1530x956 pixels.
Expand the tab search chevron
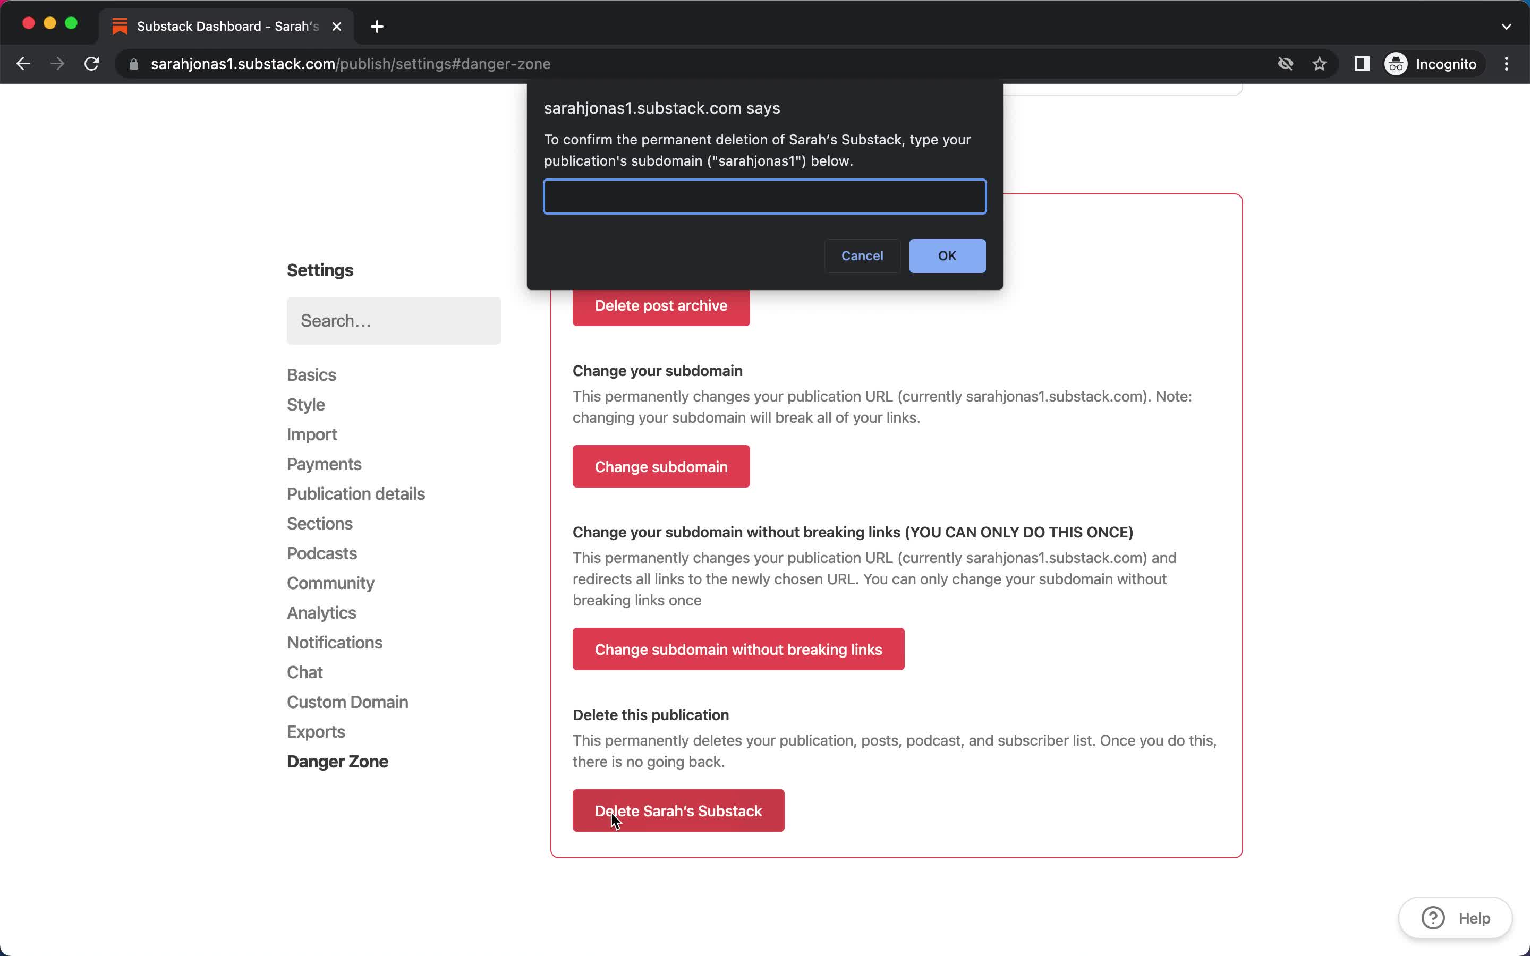click(1506, 27)
